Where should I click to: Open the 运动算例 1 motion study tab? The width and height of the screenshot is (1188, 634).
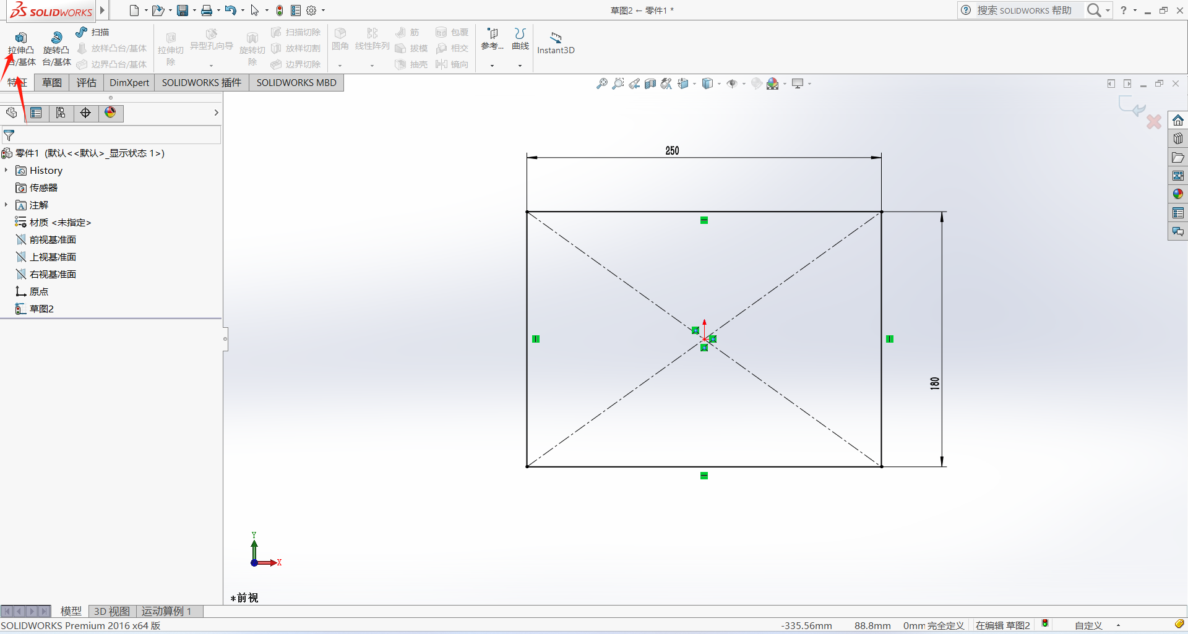tap(166, 611)
